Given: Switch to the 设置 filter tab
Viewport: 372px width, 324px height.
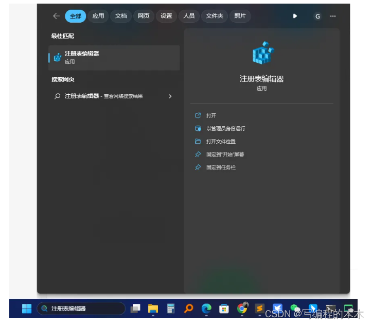Looking at the screenshot, I should (166, 16).
